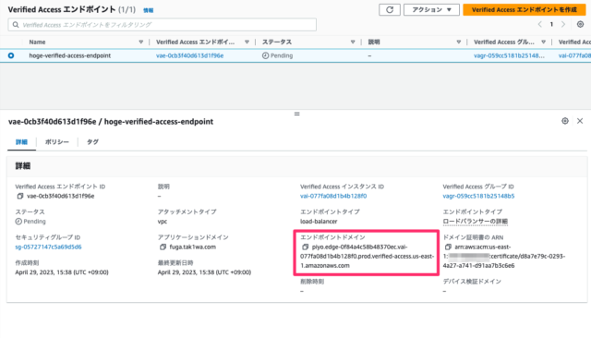The image size is (591, 338).
Task: Select hoge-verified-access-endpoint radio button
Action: (11, 55)
